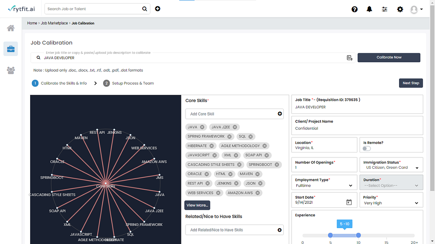Remove the JAVA core skill chip

[x=202, y=127]
